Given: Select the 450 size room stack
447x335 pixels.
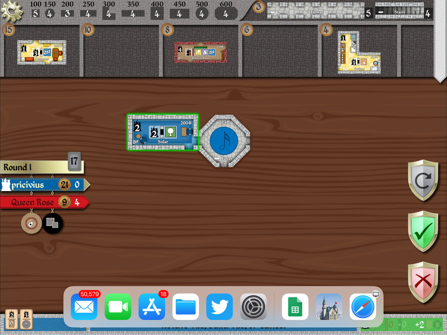Looking at the screenshot, I should [180, 14].
